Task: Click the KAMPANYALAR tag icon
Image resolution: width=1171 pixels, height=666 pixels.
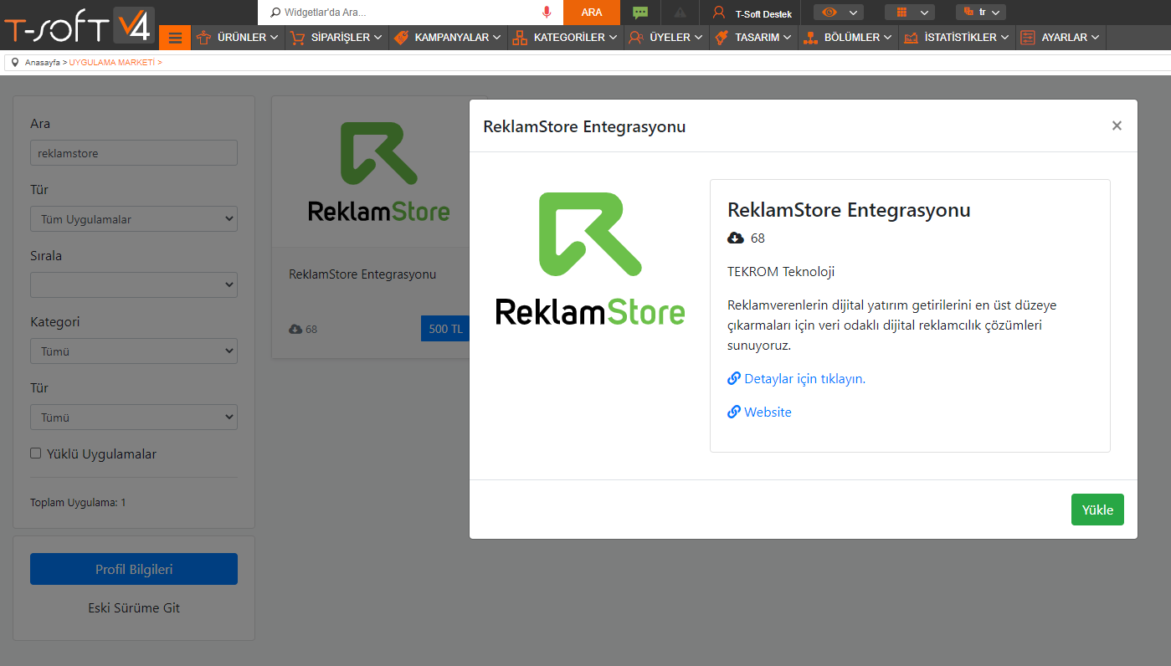Action: tap(401, 38)
